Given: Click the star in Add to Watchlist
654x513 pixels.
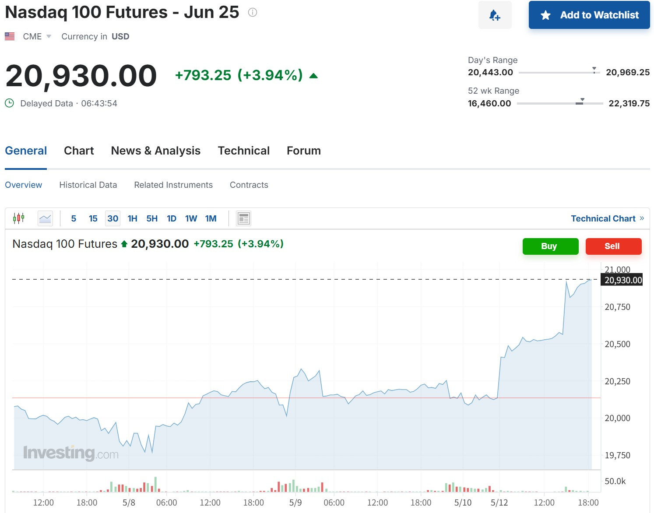Looking at the screenshot, I should [545, 15].
